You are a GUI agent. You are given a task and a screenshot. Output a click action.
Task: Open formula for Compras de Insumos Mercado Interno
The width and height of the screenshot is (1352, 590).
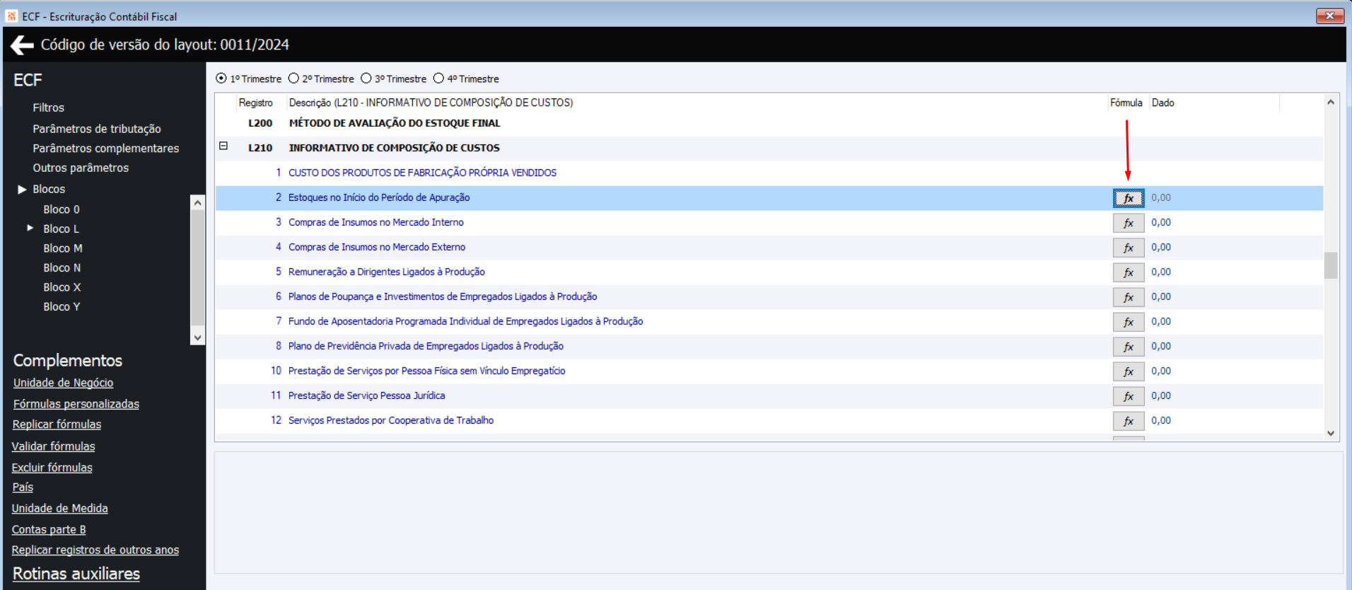click(x=1129, y=223)
